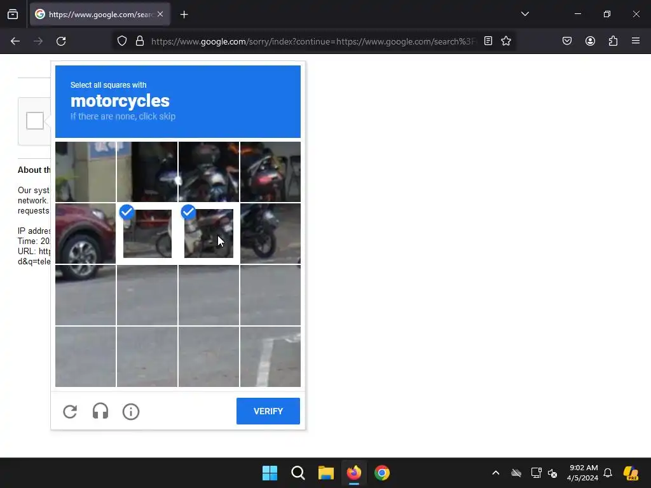Image resolution: width=651 pixels, height=488 pixels.
Task: Select the tile with the red-taillight motorcycle
Action: pos(270,172)
